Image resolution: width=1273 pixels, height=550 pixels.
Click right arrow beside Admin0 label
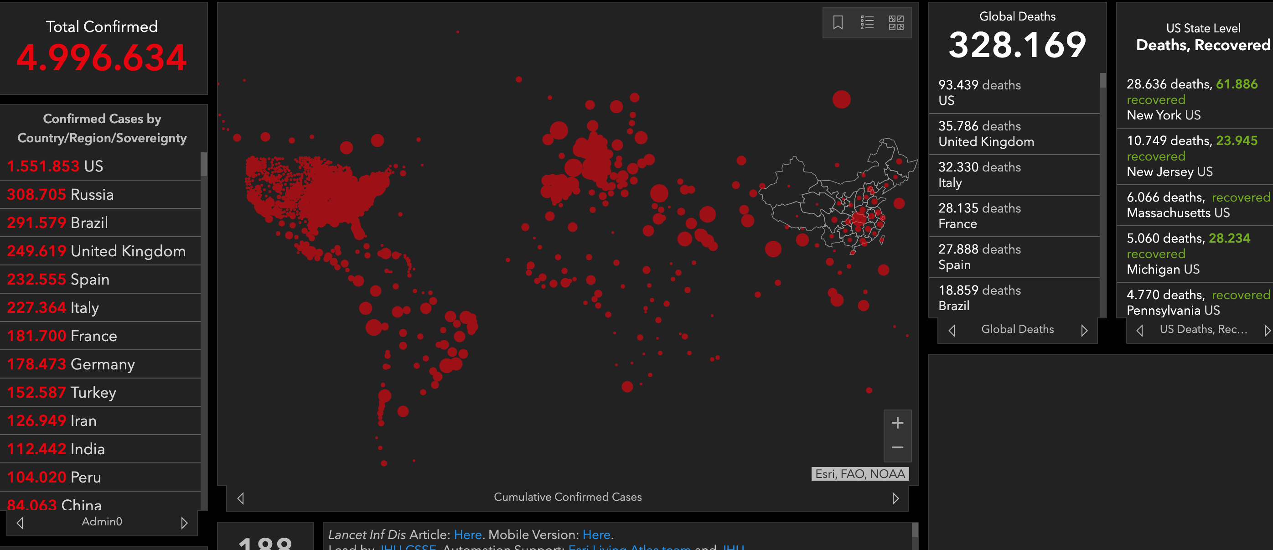(184, 523)
